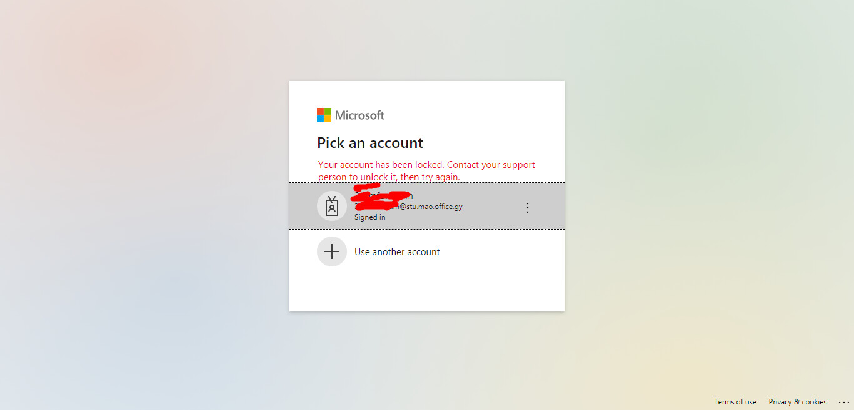Screen dimensions: 854x410
Task: Open the account's three-dot options menu
Action: tap(527, 208)
